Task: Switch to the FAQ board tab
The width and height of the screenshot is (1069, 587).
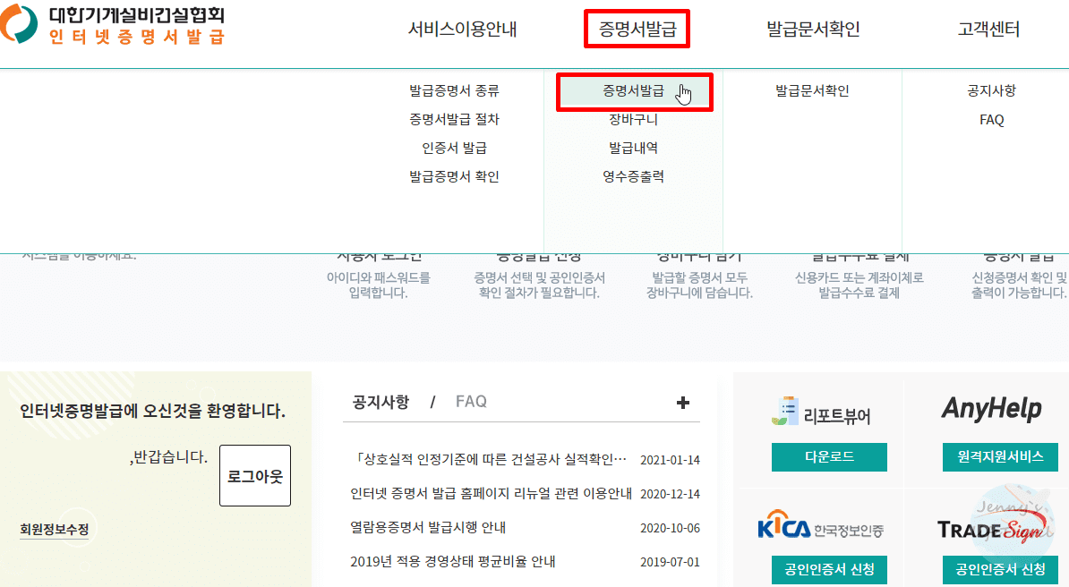Action: pyautogui.click(x=471, y=402)
